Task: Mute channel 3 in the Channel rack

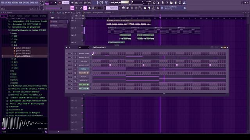Action: click(x=67, y=61)
